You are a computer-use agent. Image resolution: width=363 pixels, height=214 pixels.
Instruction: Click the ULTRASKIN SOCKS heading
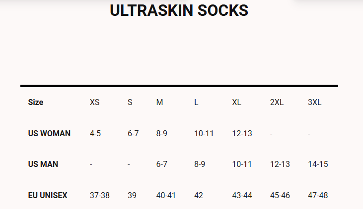pyautogui.click(x=179, y=10)
